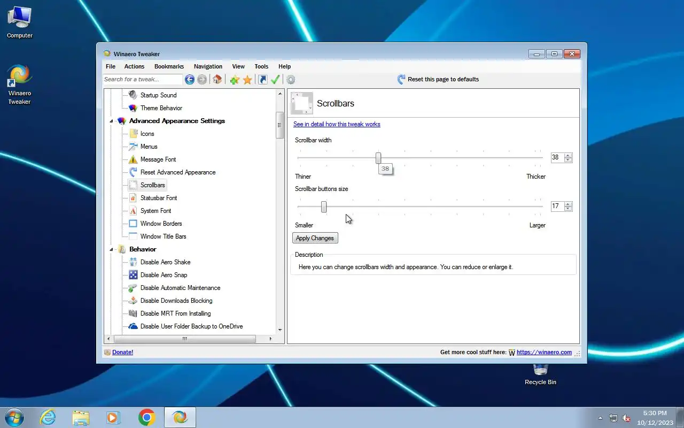Click the Window Borders icon
The height and width of the screenshot is (428, 684).
[x=133, y=224]
